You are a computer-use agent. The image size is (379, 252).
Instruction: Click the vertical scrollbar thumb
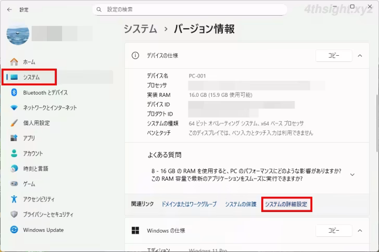click(x=377, y=123)
